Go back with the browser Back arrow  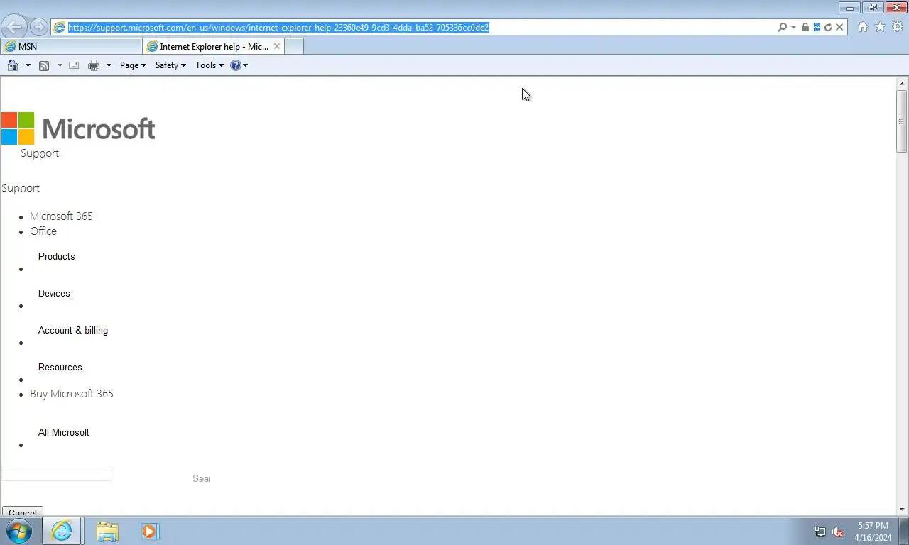14,27
